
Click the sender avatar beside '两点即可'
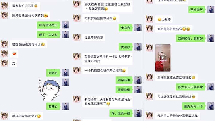point(211,10)
